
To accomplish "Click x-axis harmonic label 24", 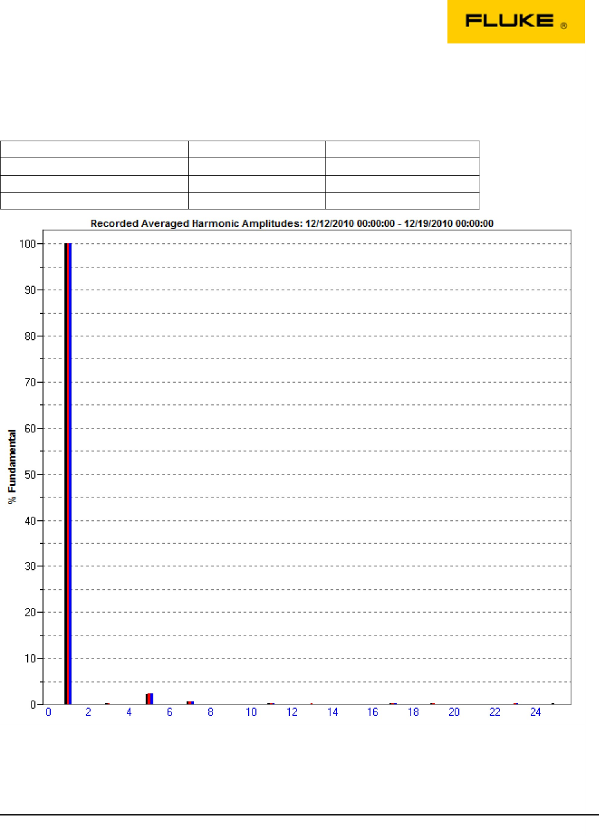I will [x=535, y=712].
